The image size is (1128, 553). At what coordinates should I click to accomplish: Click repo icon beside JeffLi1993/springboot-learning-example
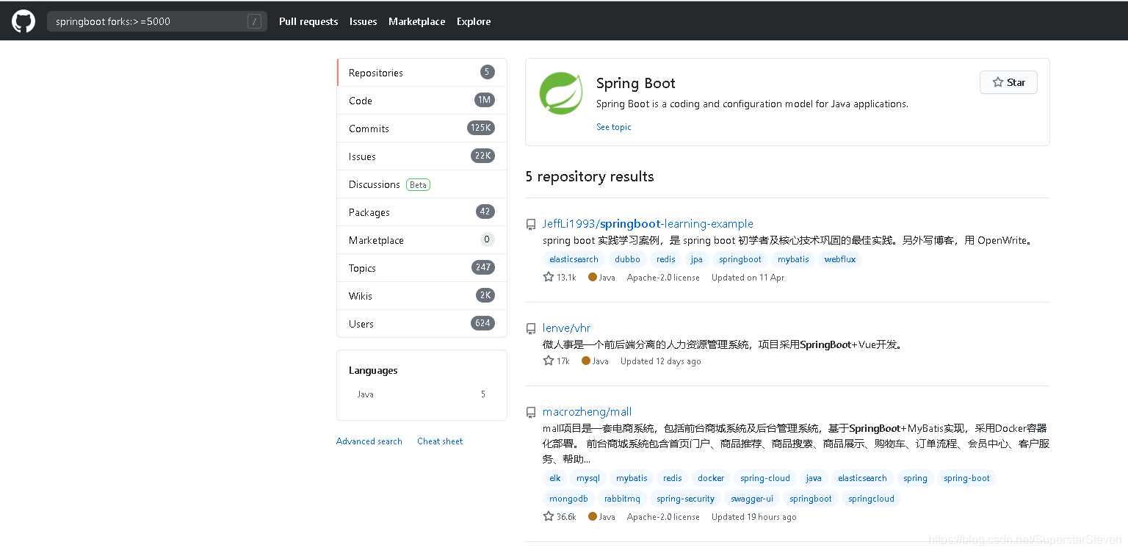pyautogui.click(x=531, y=225)
